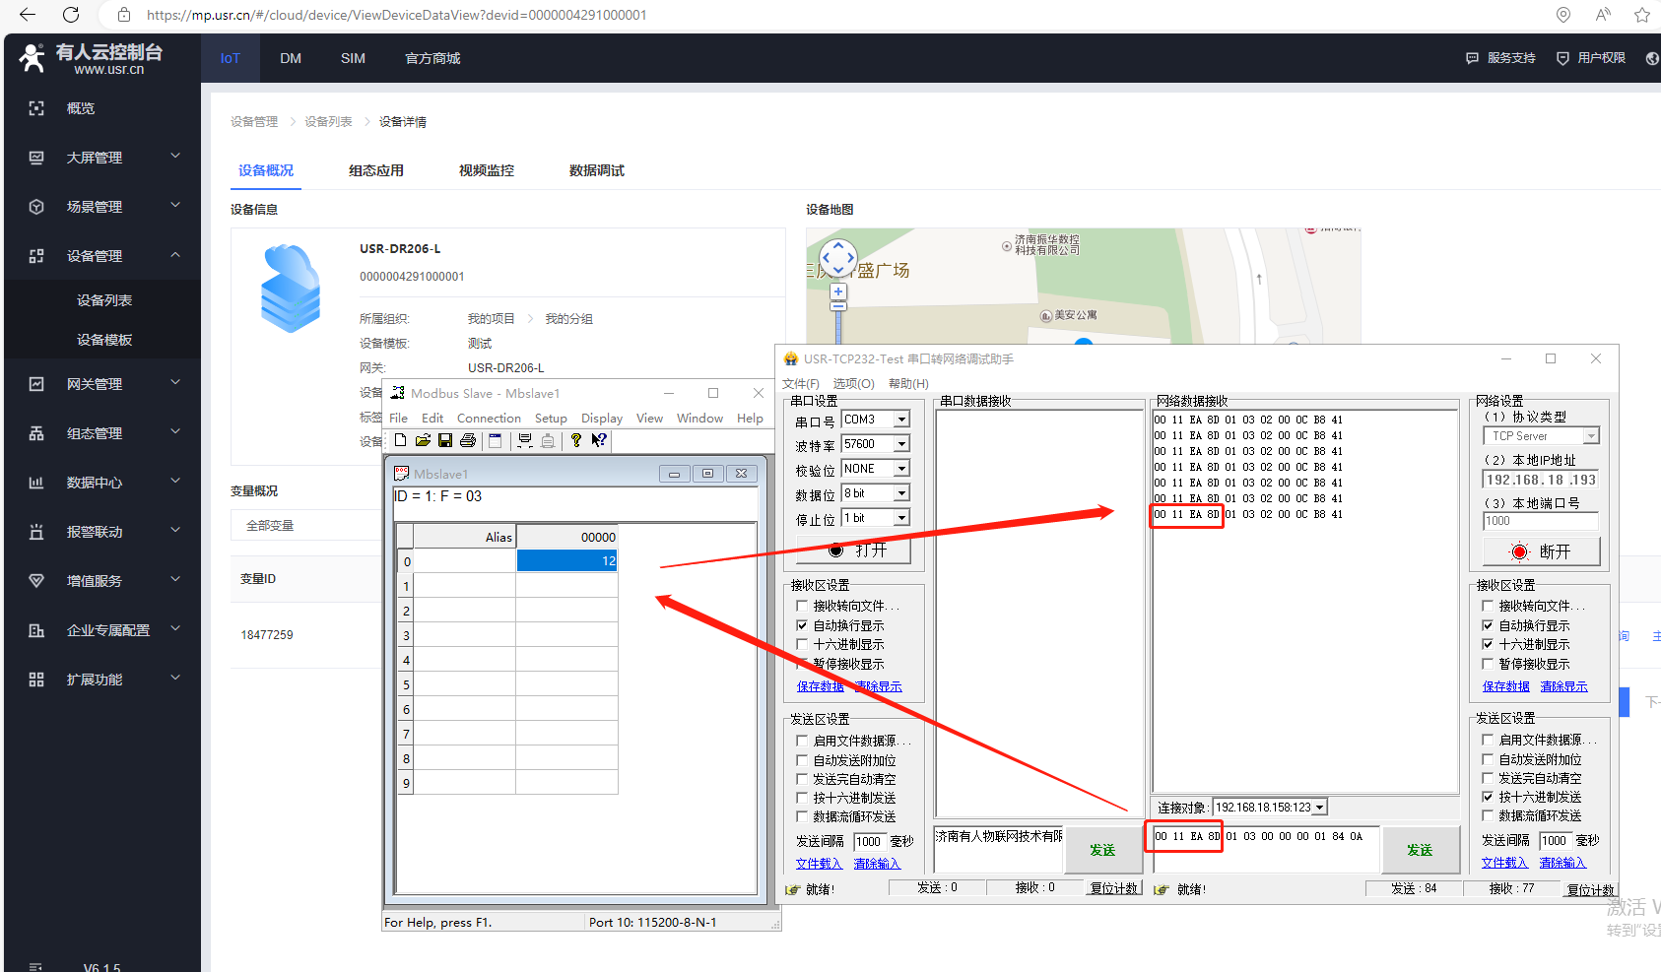Image resolution: width=1661 pixels, height=972 pixels.
Task: Click network-side 清除显示 link
Action: (1563, 686)
